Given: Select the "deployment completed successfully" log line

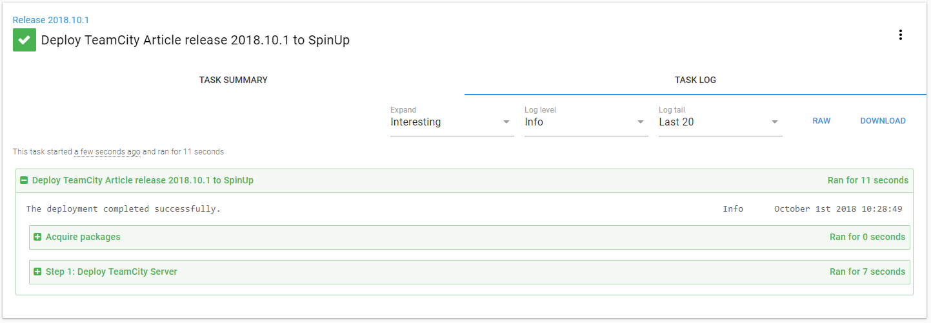Looking at the screenshot, I should pos(123,209).
